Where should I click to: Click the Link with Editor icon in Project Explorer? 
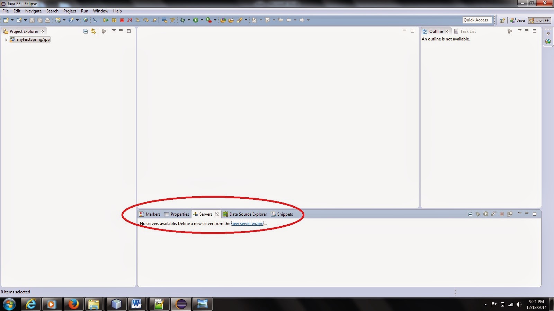coord(92,31)
